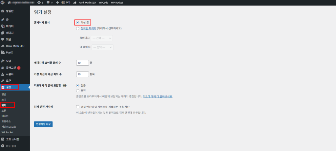336x151 pixels.
Task: Open site home icon in admin bar
Action: click(9, 3)
